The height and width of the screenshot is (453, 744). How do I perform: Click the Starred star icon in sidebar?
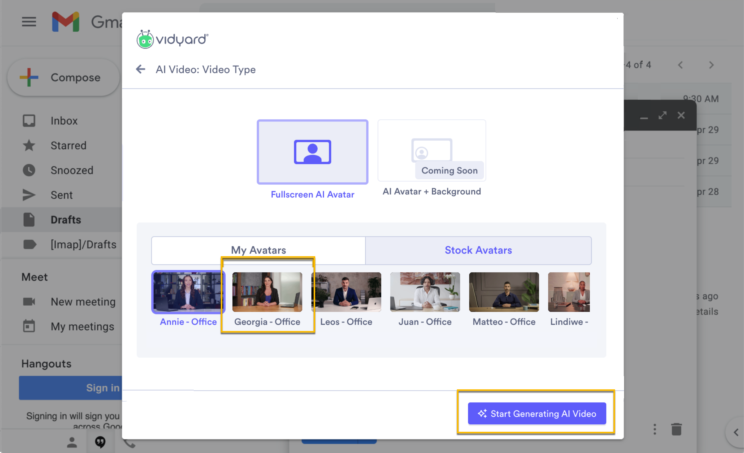(x=29, y=145)
